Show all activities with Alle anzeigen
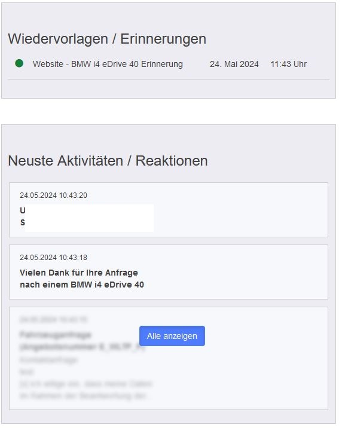Screen dimensions: 342x428 point(172,336)
